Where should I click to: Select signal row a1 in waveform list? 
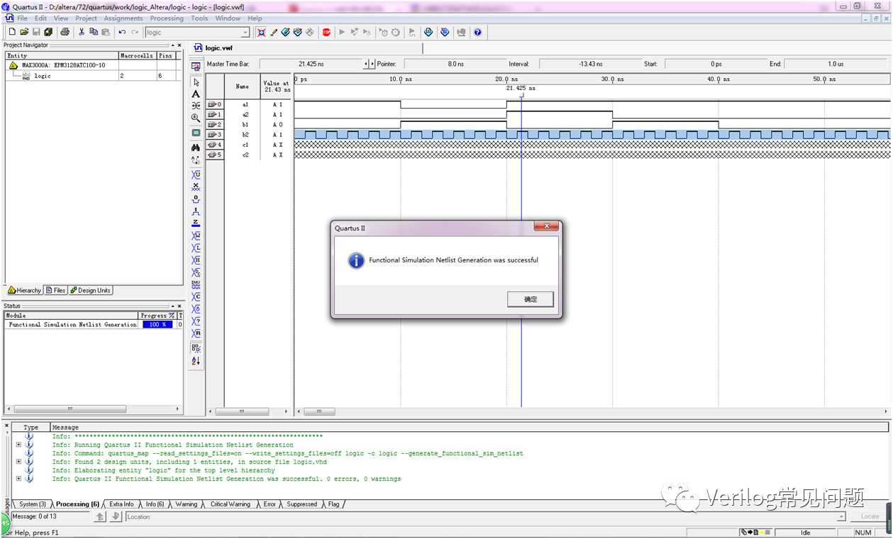(248, 104)
